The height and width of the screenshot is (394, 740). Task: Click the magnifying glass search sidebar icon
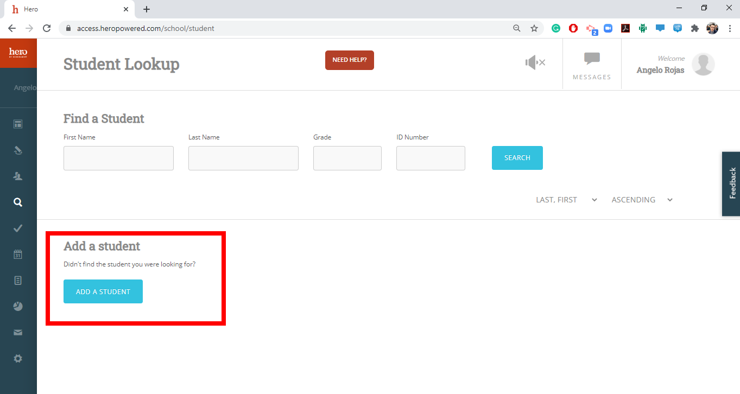click(18, 202)
